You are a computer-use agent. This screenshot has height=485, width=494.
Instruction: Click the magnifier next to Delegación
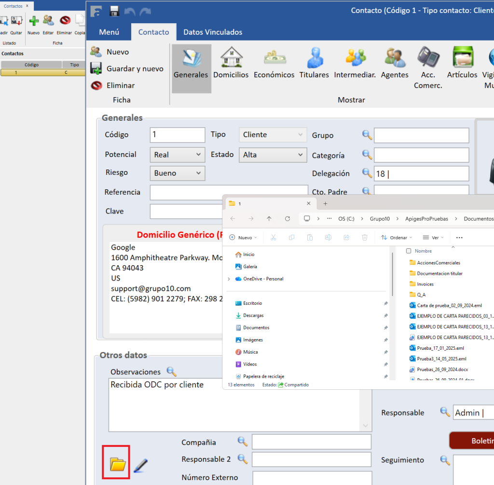click(367, 173)
